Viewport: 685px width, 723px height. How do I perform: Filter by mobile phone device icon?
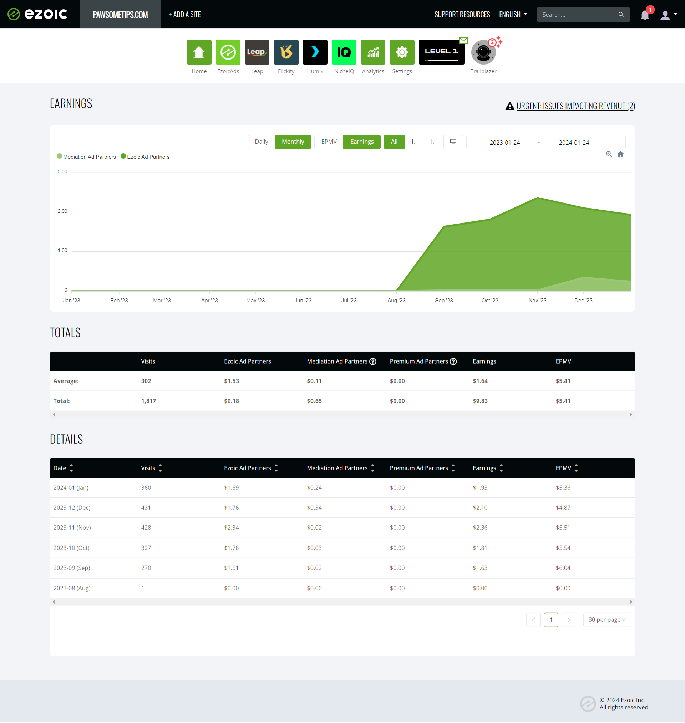(x=414, y=142)
